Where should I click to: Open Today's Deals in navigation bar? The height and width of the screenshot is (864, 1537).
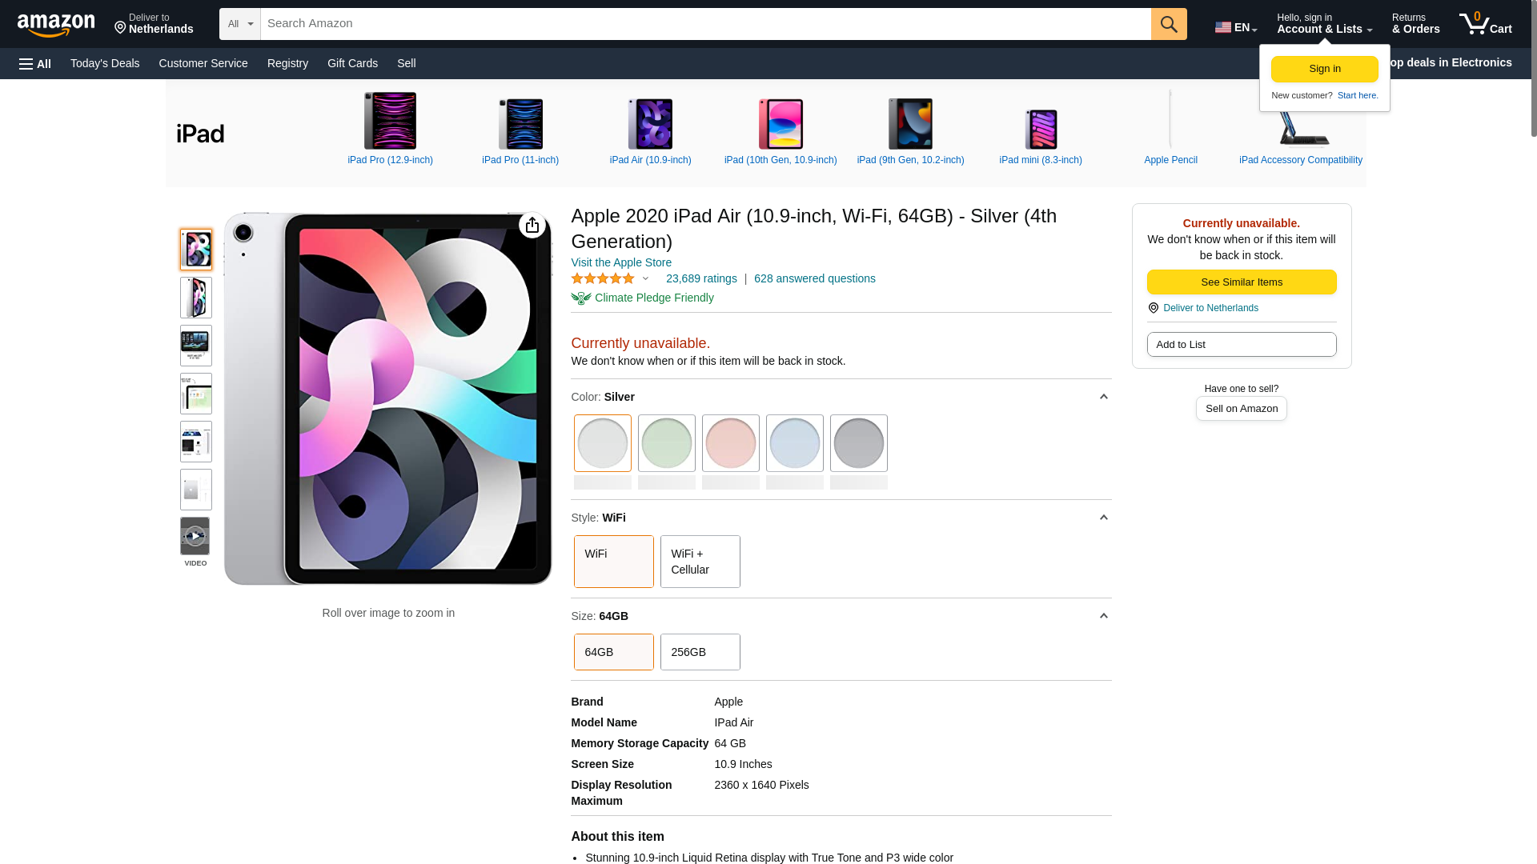click(x=105, y=63)
